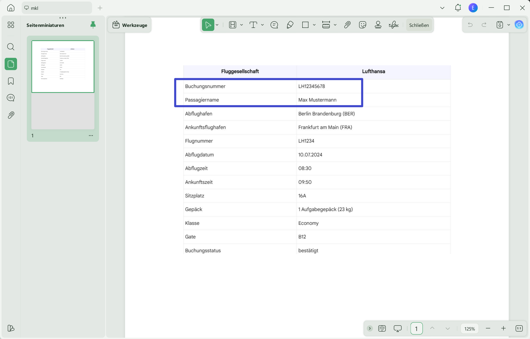Open the notifications bell
Screen dimensions: 530x339
(458, 8)
